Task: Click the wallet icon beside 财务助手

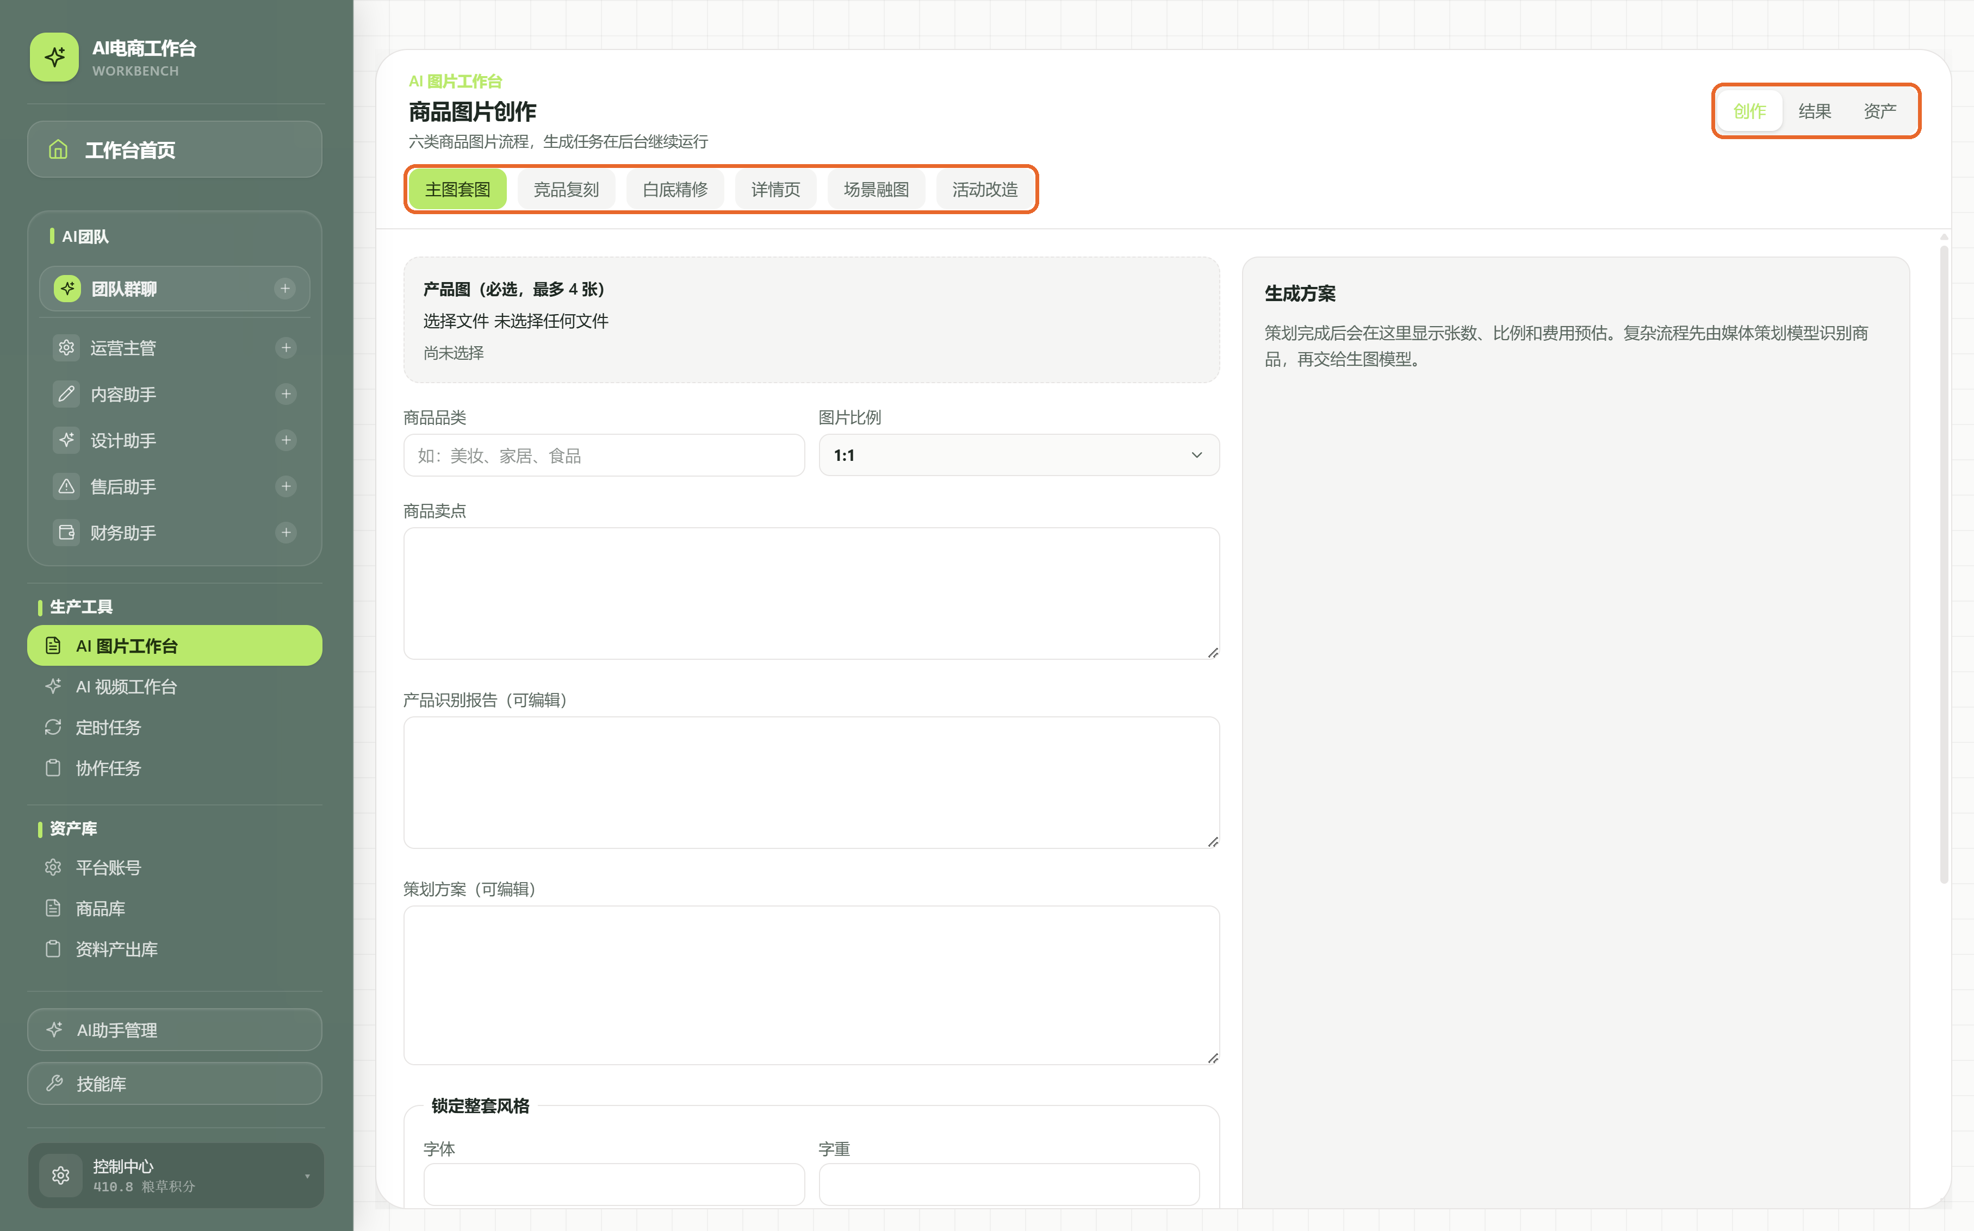Action: (x=67, y=533)
